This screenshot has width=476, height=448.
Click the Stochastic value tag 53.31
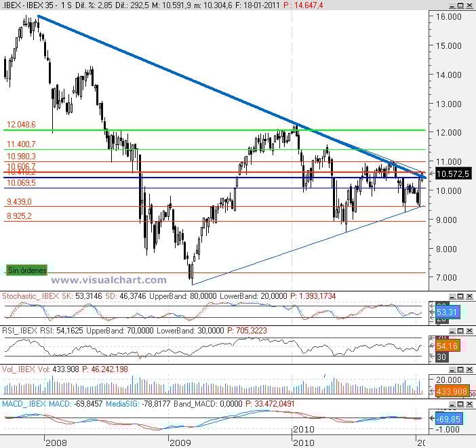(447, 312)
